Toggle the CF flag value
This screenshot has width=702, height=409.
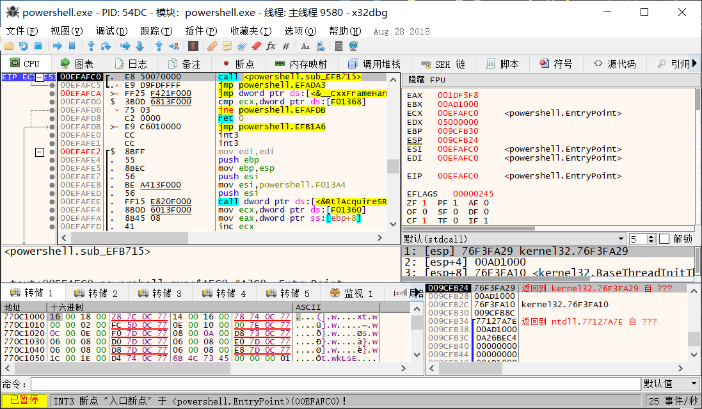[x=424, y=221]
